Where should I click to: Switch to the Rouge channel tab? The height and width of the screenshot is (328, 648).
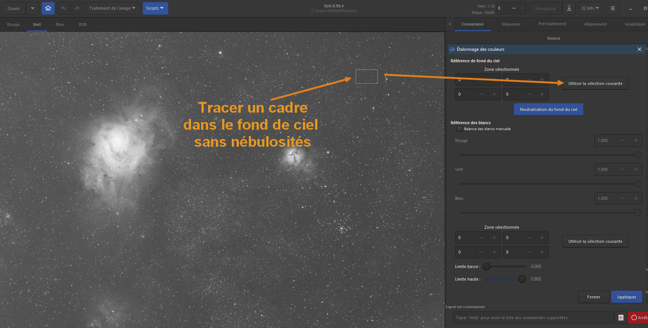point(13,24)
